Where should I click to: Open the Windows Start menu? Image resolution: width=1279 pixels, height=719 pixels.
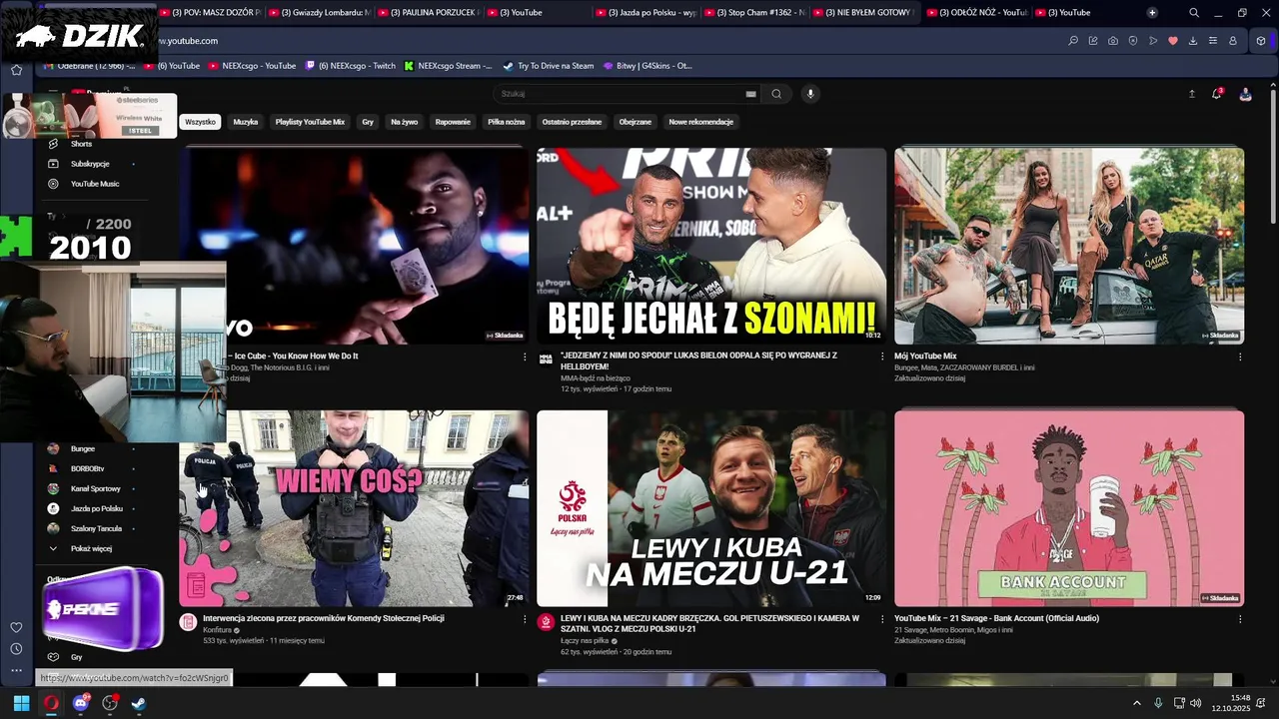[x=21, y=703]
